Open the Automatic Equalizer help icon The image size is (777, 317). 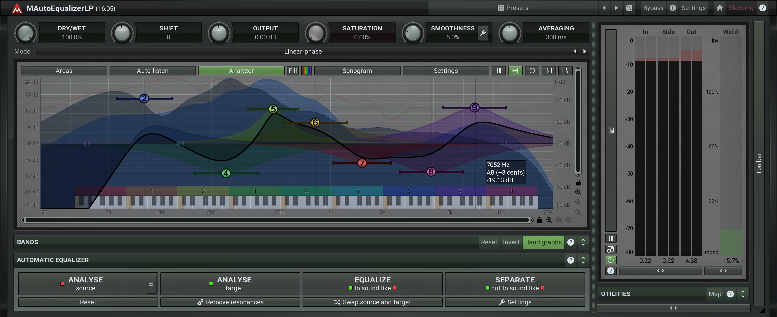click(571, 260)
